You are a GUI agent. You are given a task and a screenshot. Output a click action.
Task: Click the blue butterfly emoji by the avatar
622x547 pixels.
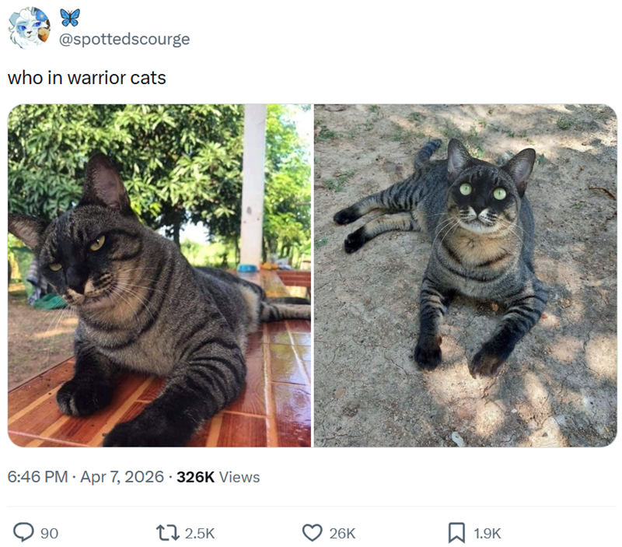(x=71, y=16)
